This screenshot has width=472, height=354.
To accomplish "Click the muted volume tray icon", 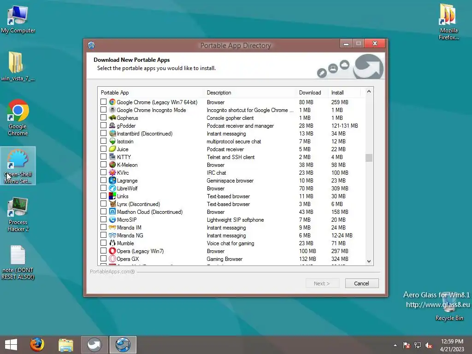I will (428, 345).
